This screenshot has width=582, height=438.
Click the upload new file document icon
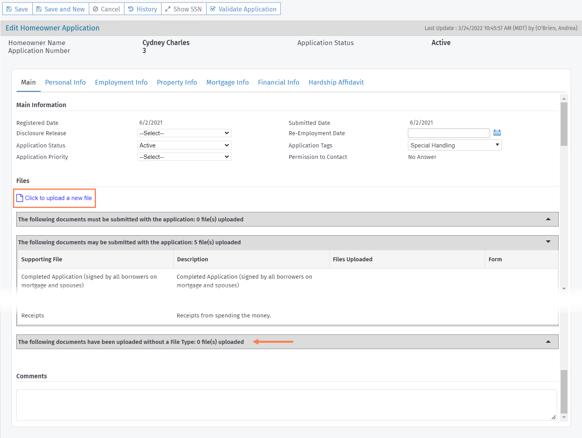[x=20, y=198]
